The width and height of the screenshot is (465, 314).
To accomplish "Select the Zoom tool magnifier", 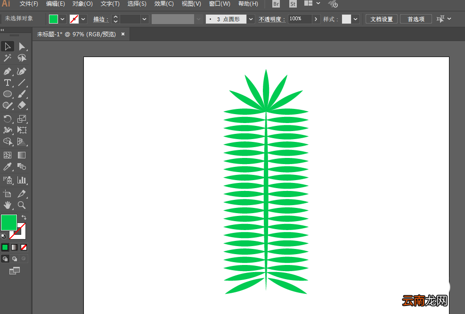I will pos(22,205).
